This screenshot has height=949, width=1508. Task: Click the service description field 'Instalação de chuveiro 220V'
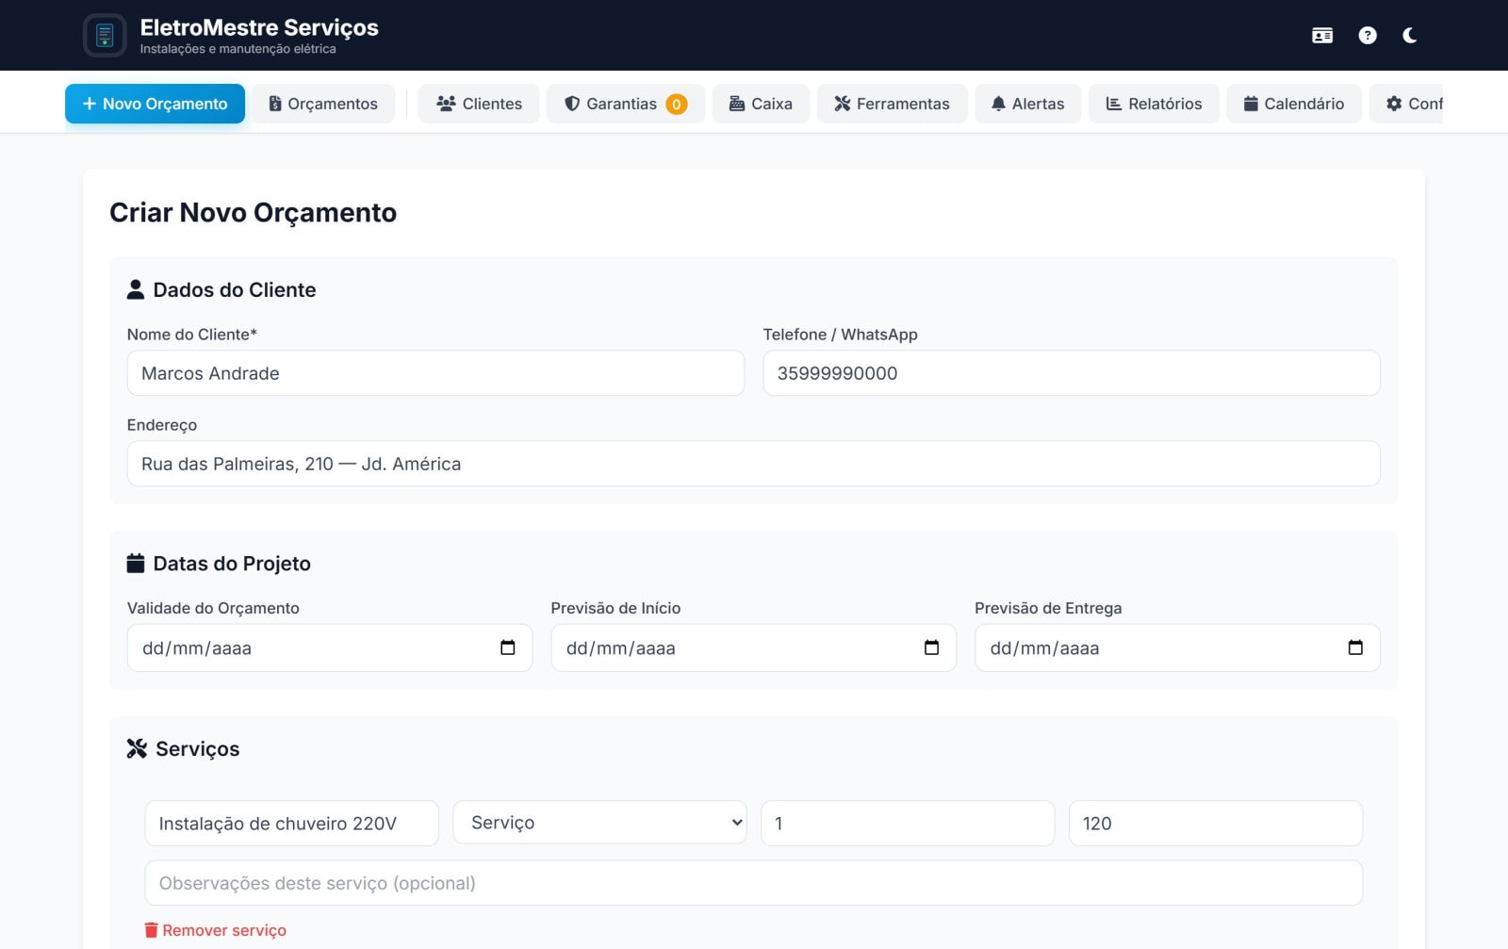tap(291, 824)
